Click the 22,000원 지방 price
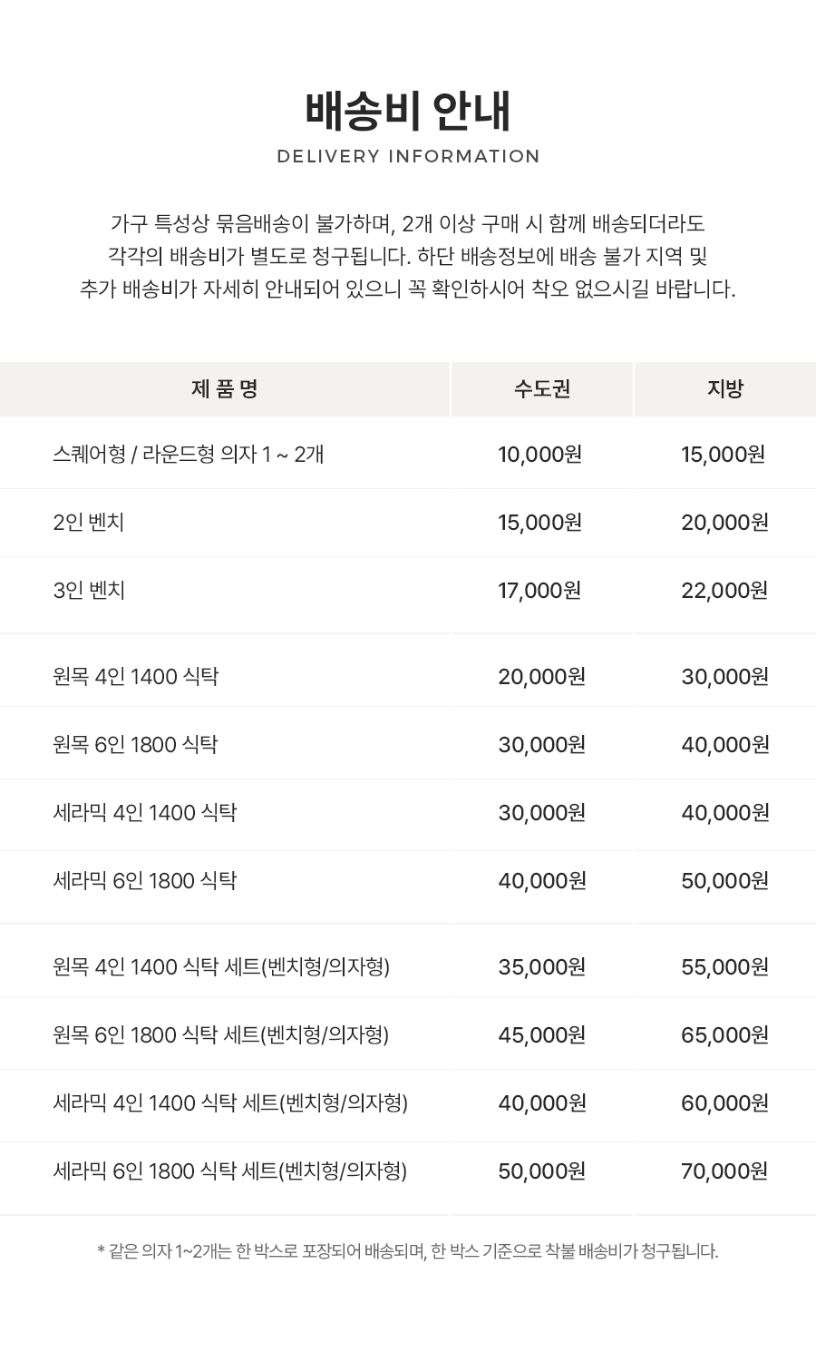Image resolution: width=816 pixels, height=1352 pixels. (724, 590)
